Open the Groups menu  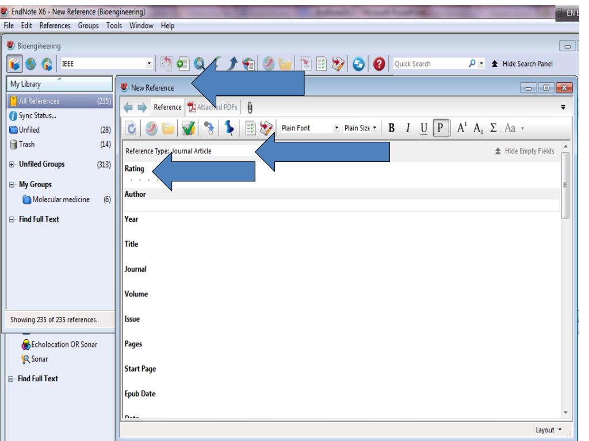point(88,25)
